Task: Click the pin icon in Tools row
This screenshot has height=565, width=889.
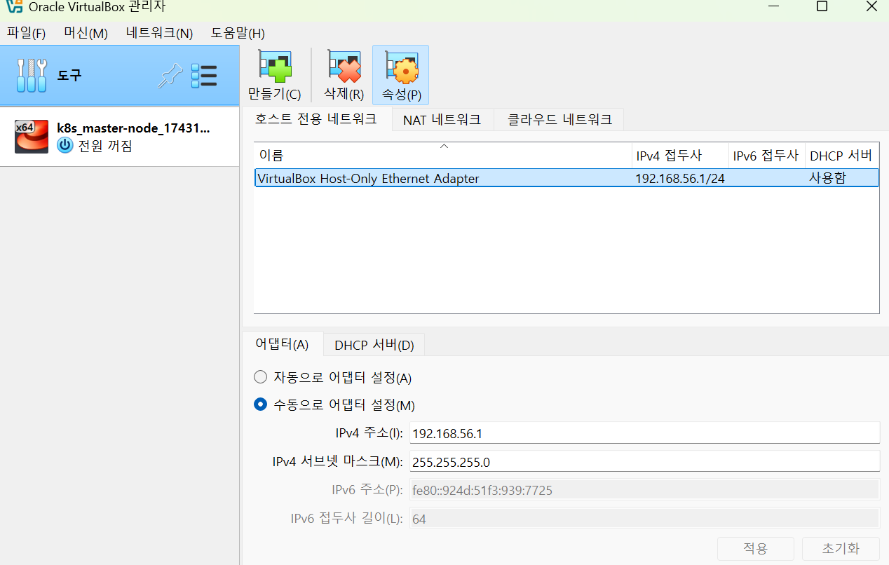Action: pos(170,75)
